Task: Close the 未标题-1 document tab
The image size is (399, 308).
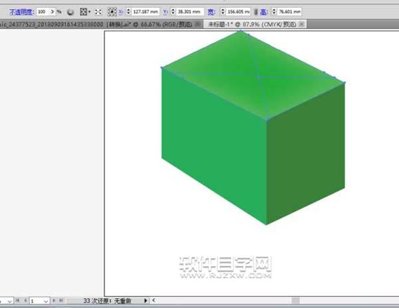Action: click(301, 24)
